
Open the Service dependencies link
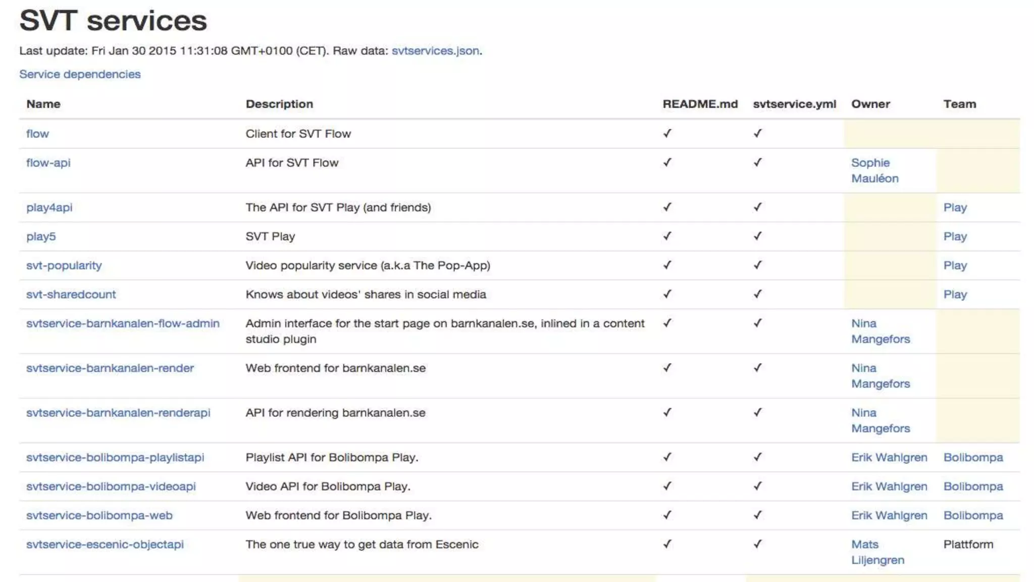80,74
